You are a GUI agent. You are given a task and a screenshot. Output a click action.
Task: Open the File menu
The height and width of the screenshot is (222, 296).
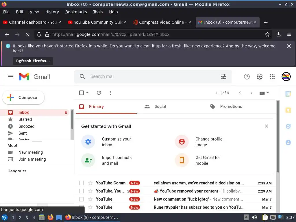click(6, 12)
